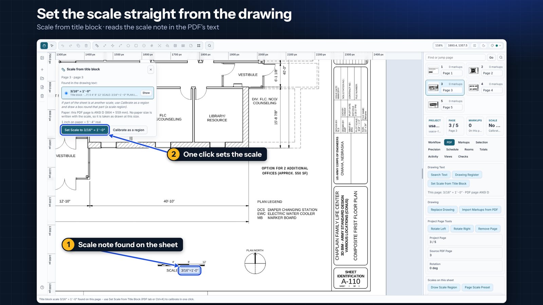Open the Page 4 thumbnail
The image size is (543, 305).
pyautogui.click(x=485, y=87)
